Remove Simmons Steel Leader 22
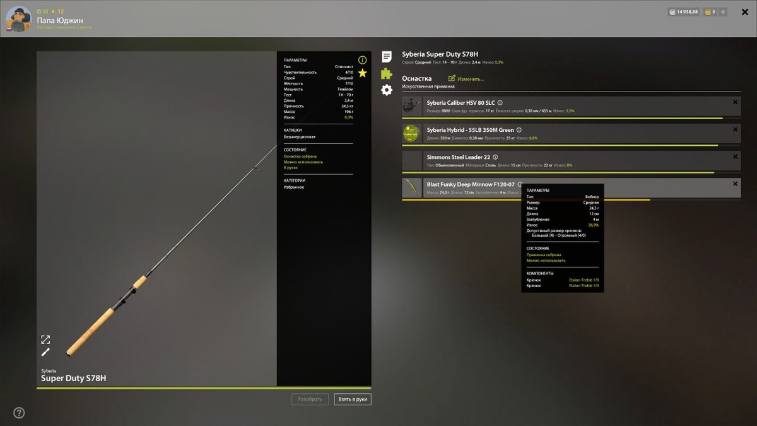This screenshot has width=757, height=426. 735,157
